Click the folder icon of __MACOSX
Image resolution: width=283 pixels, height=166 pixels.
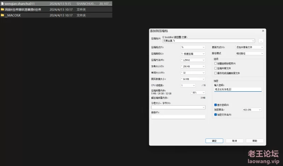pyautogui.click(x=2, y=15)
